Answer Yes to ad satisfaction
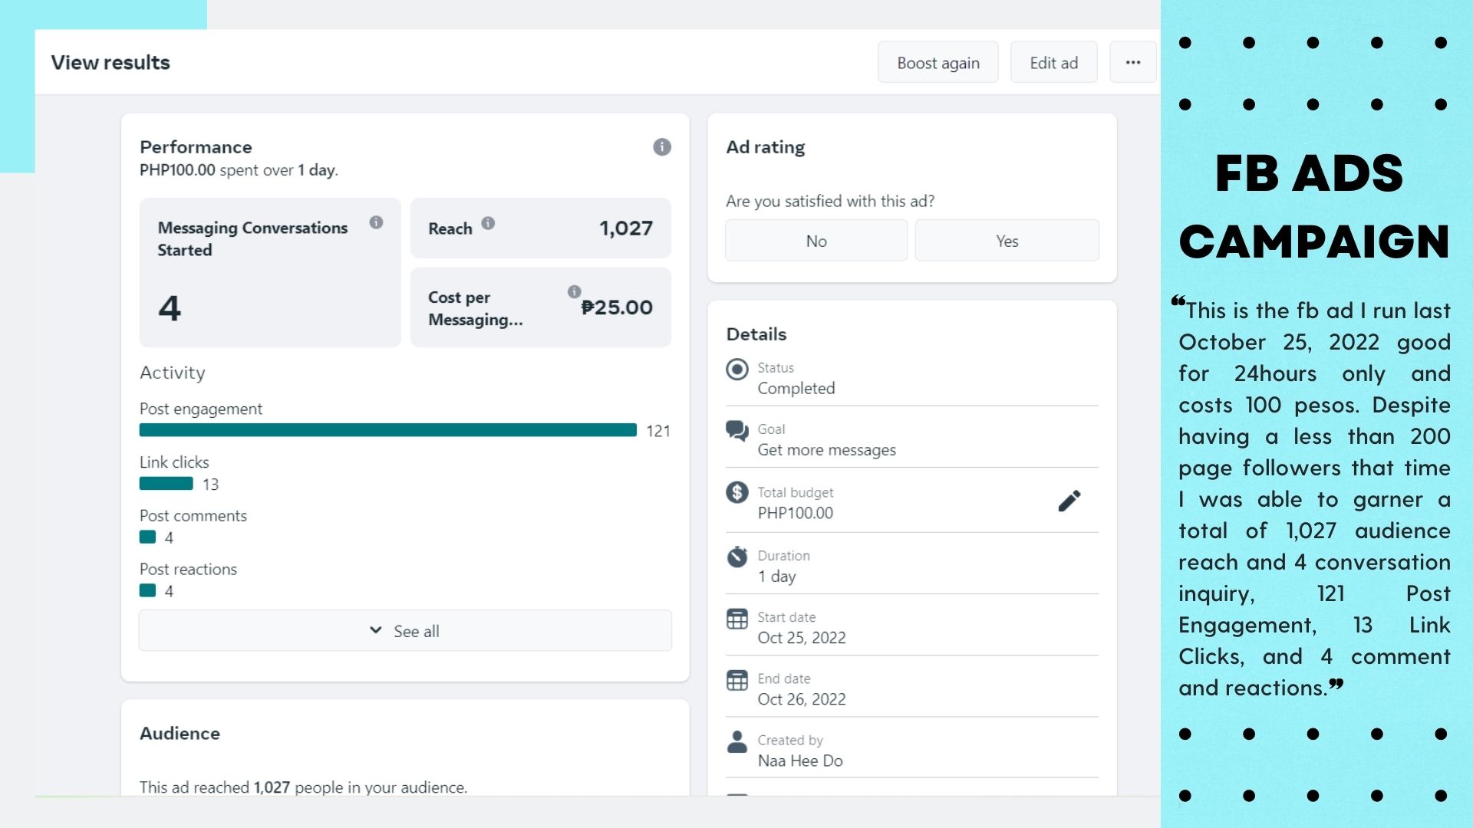 [1007, 241]
